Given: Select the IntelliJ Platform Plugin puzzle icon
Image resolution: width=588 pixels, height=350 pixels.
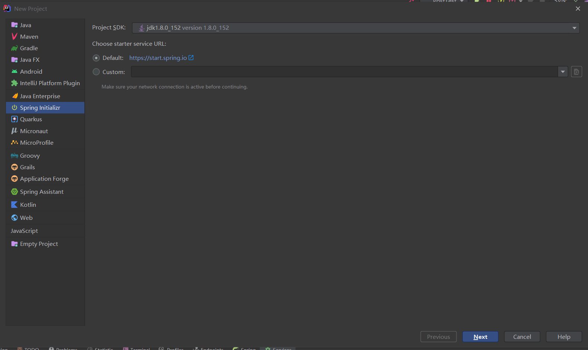Looking at the screenshot, I should 14,83.
